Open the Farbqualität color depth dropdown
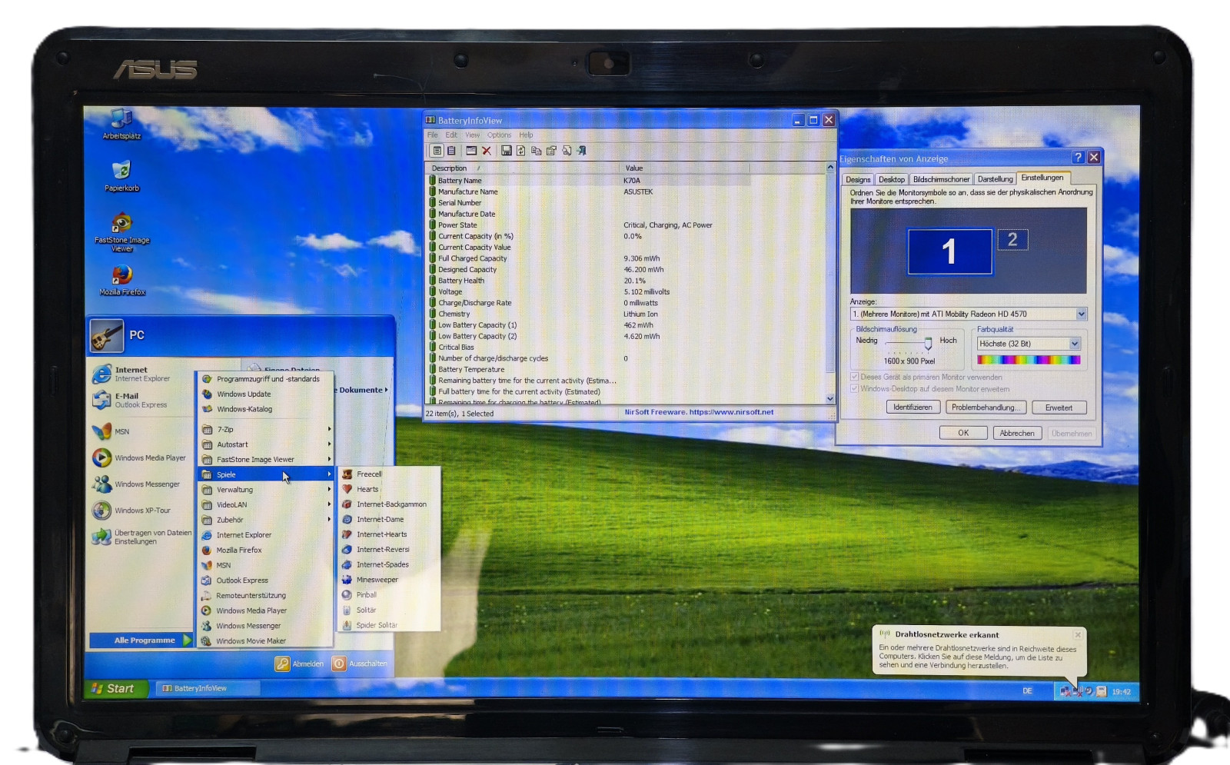The image size is (1230, 765). point(1075,344)
